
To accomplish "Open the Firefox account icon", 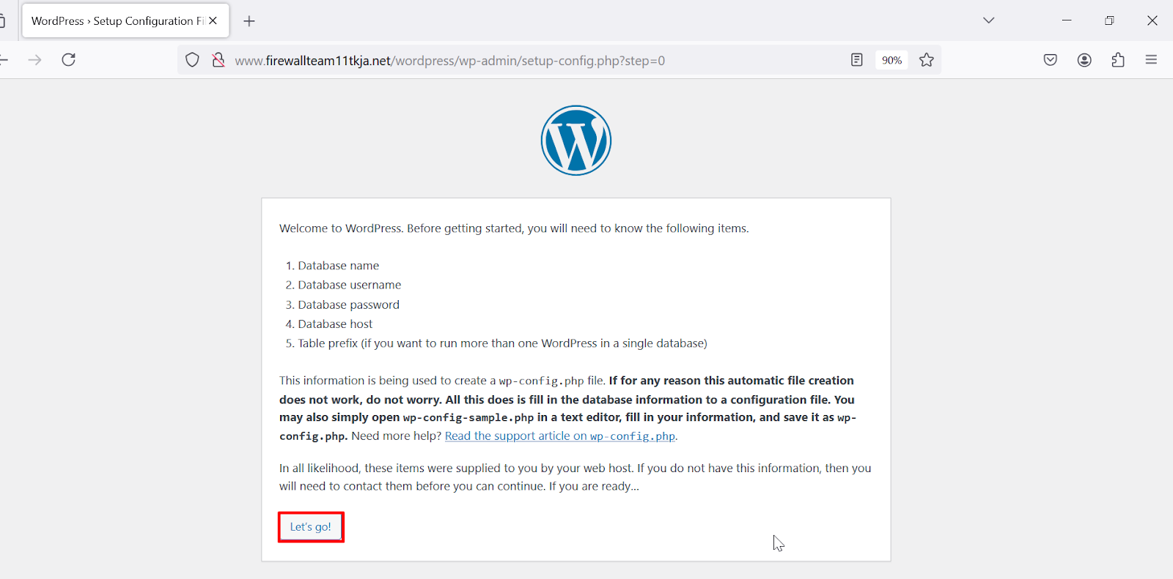I will click(x=1084, y=60).
